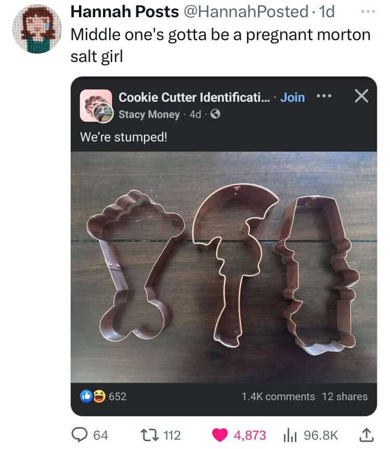Join the Cookie Cutter Identification group

(x=292, y=97)
